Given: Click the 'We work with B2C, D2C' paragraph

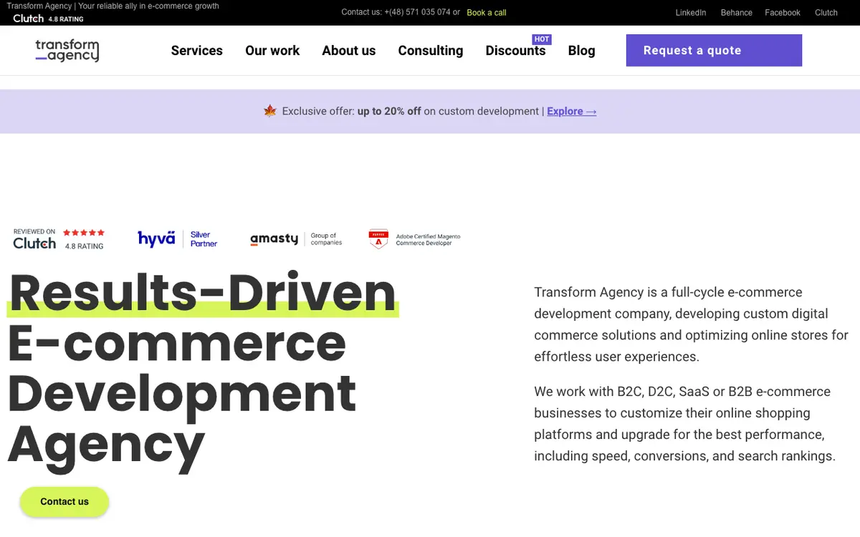Looking at the screenshot, I should pos(685,424).
